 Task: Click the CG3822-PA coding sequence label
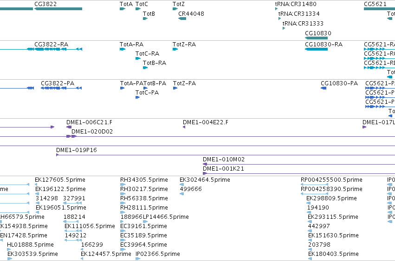(58, 83)
